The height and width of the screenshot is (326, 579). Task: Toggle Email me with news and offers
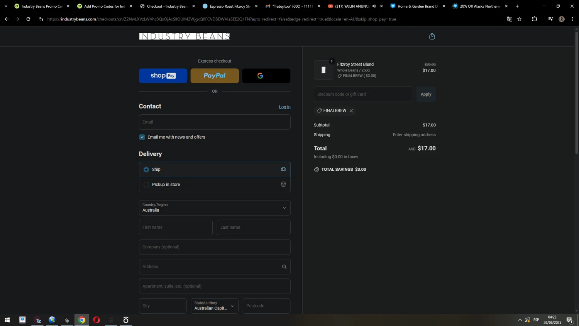coord(142,137)
